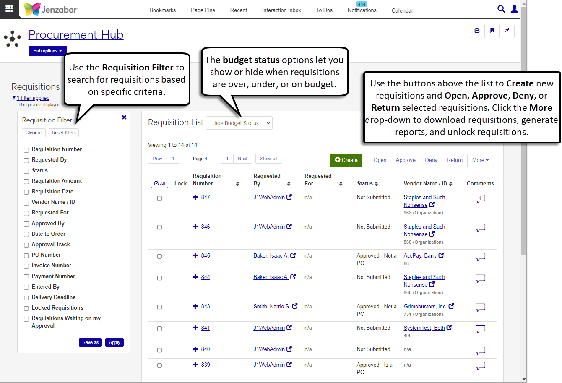Screen dimensions: 562x383
Task: Click the green Create button
Action: pyautogui.click(x=346, y=160)
